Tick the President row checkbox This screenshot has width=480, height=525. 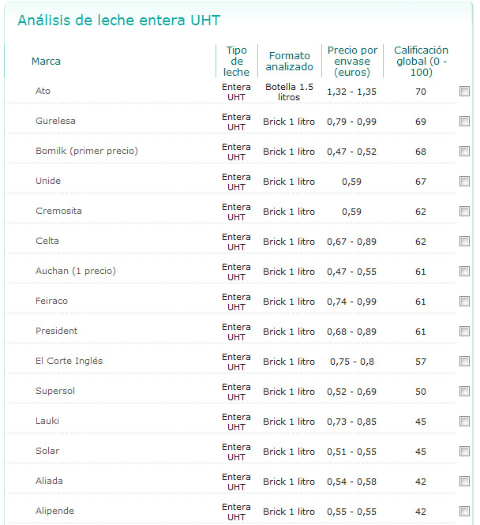pyautogui.click(x=464, y=332)
